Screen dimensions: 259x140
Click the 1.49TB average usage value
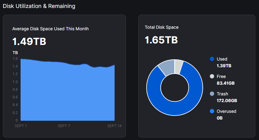(29, 41)
